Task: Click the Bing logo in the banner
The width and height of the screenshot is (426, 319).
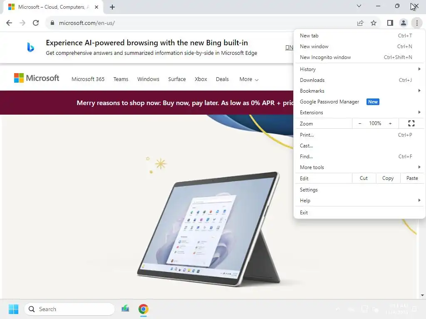Action: [x=30, y=47]
